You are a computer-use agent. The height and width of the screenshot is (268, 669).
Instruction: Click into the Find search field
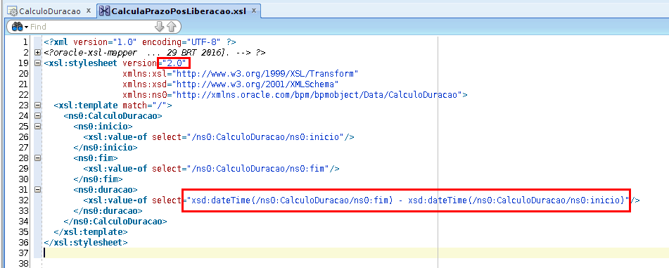click(x=89, y=27)
